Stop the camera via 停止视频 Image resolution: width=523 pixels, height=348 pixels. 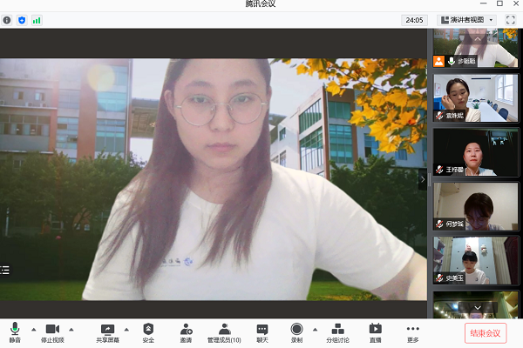[52, 329]
